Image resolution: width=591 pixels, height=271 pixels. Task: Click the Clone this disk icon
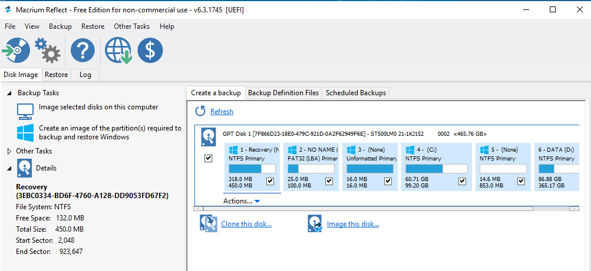(x=209, y=223)
